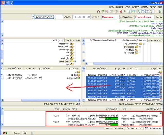Open directory listing filters icon
The width and height of the screenshot is (164, 135).
point(111,11)
